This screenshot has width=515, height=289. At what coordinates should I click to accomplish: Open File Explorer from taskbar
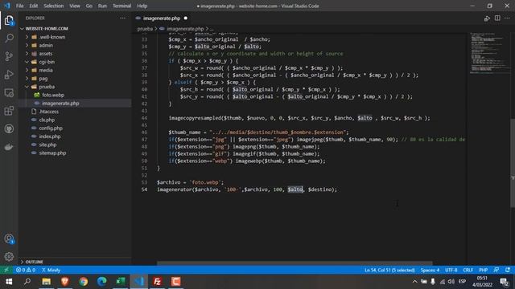(x=47, y=282)
